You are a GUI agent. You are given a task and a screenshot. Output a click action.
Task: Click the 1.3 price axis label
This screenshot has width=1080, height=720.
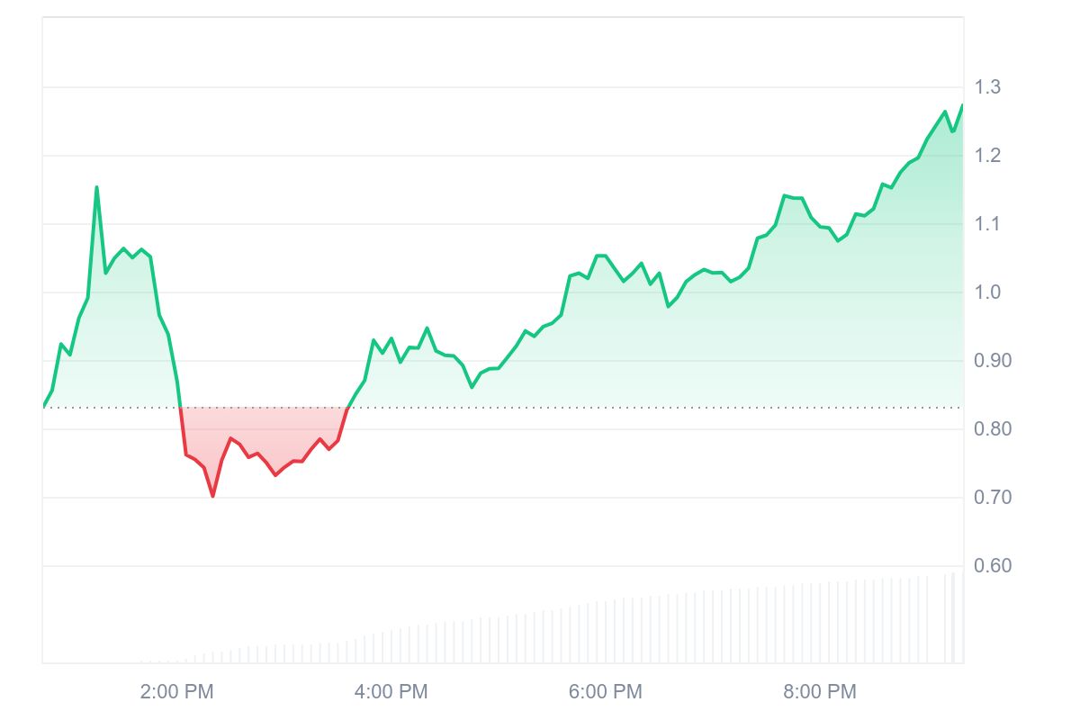click(x=987, y=87)
